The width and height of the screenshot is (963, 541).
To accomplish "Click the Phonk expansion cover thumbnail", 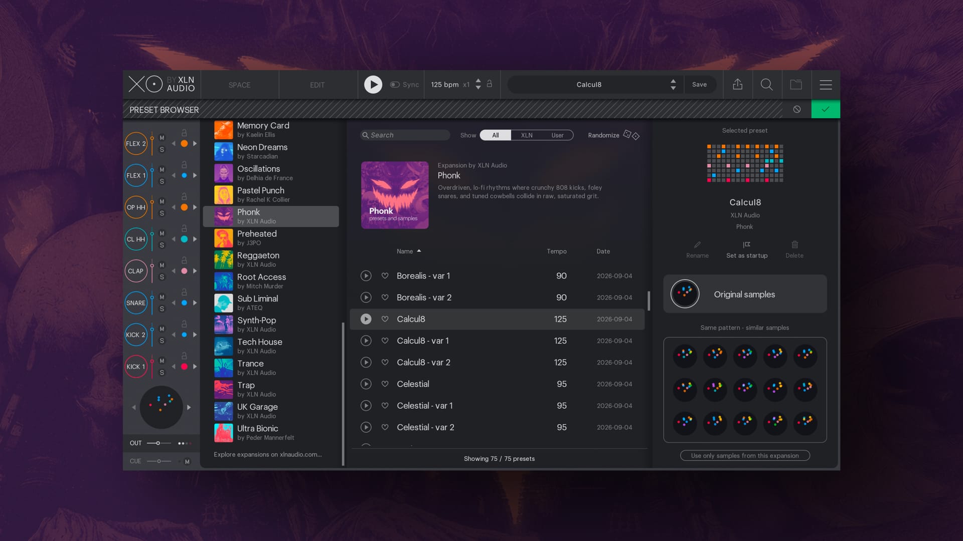I will coord(395,195).
